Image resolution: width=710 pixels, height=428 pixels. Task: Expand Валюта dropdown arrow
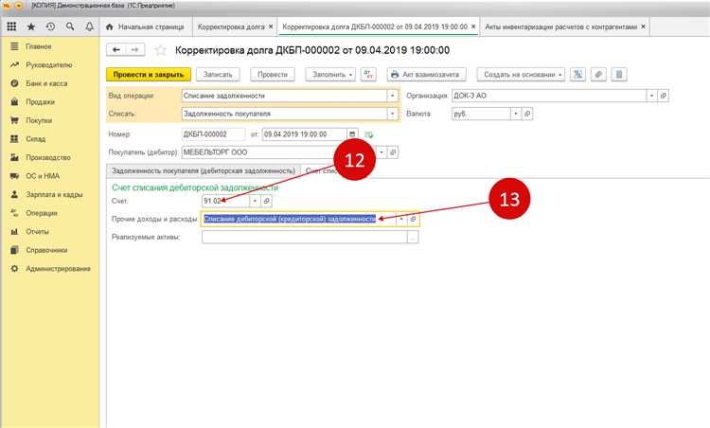[x=516, y=114]
